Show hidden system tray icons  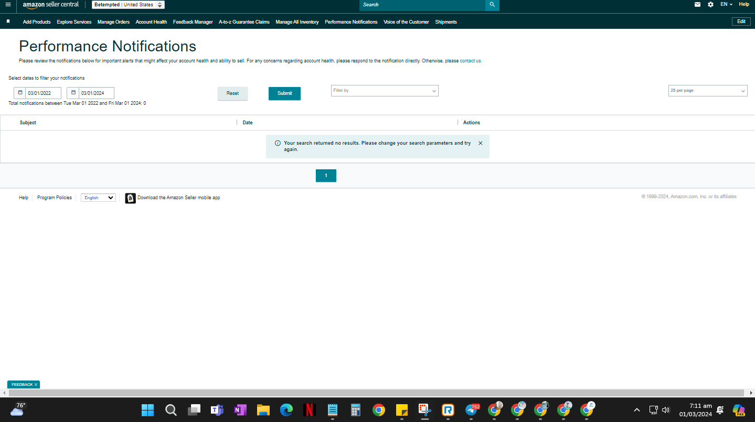[x=637, y=410]
